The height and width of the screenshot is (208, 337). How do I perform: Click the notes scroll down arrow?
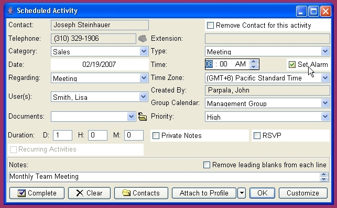(324, 179)
